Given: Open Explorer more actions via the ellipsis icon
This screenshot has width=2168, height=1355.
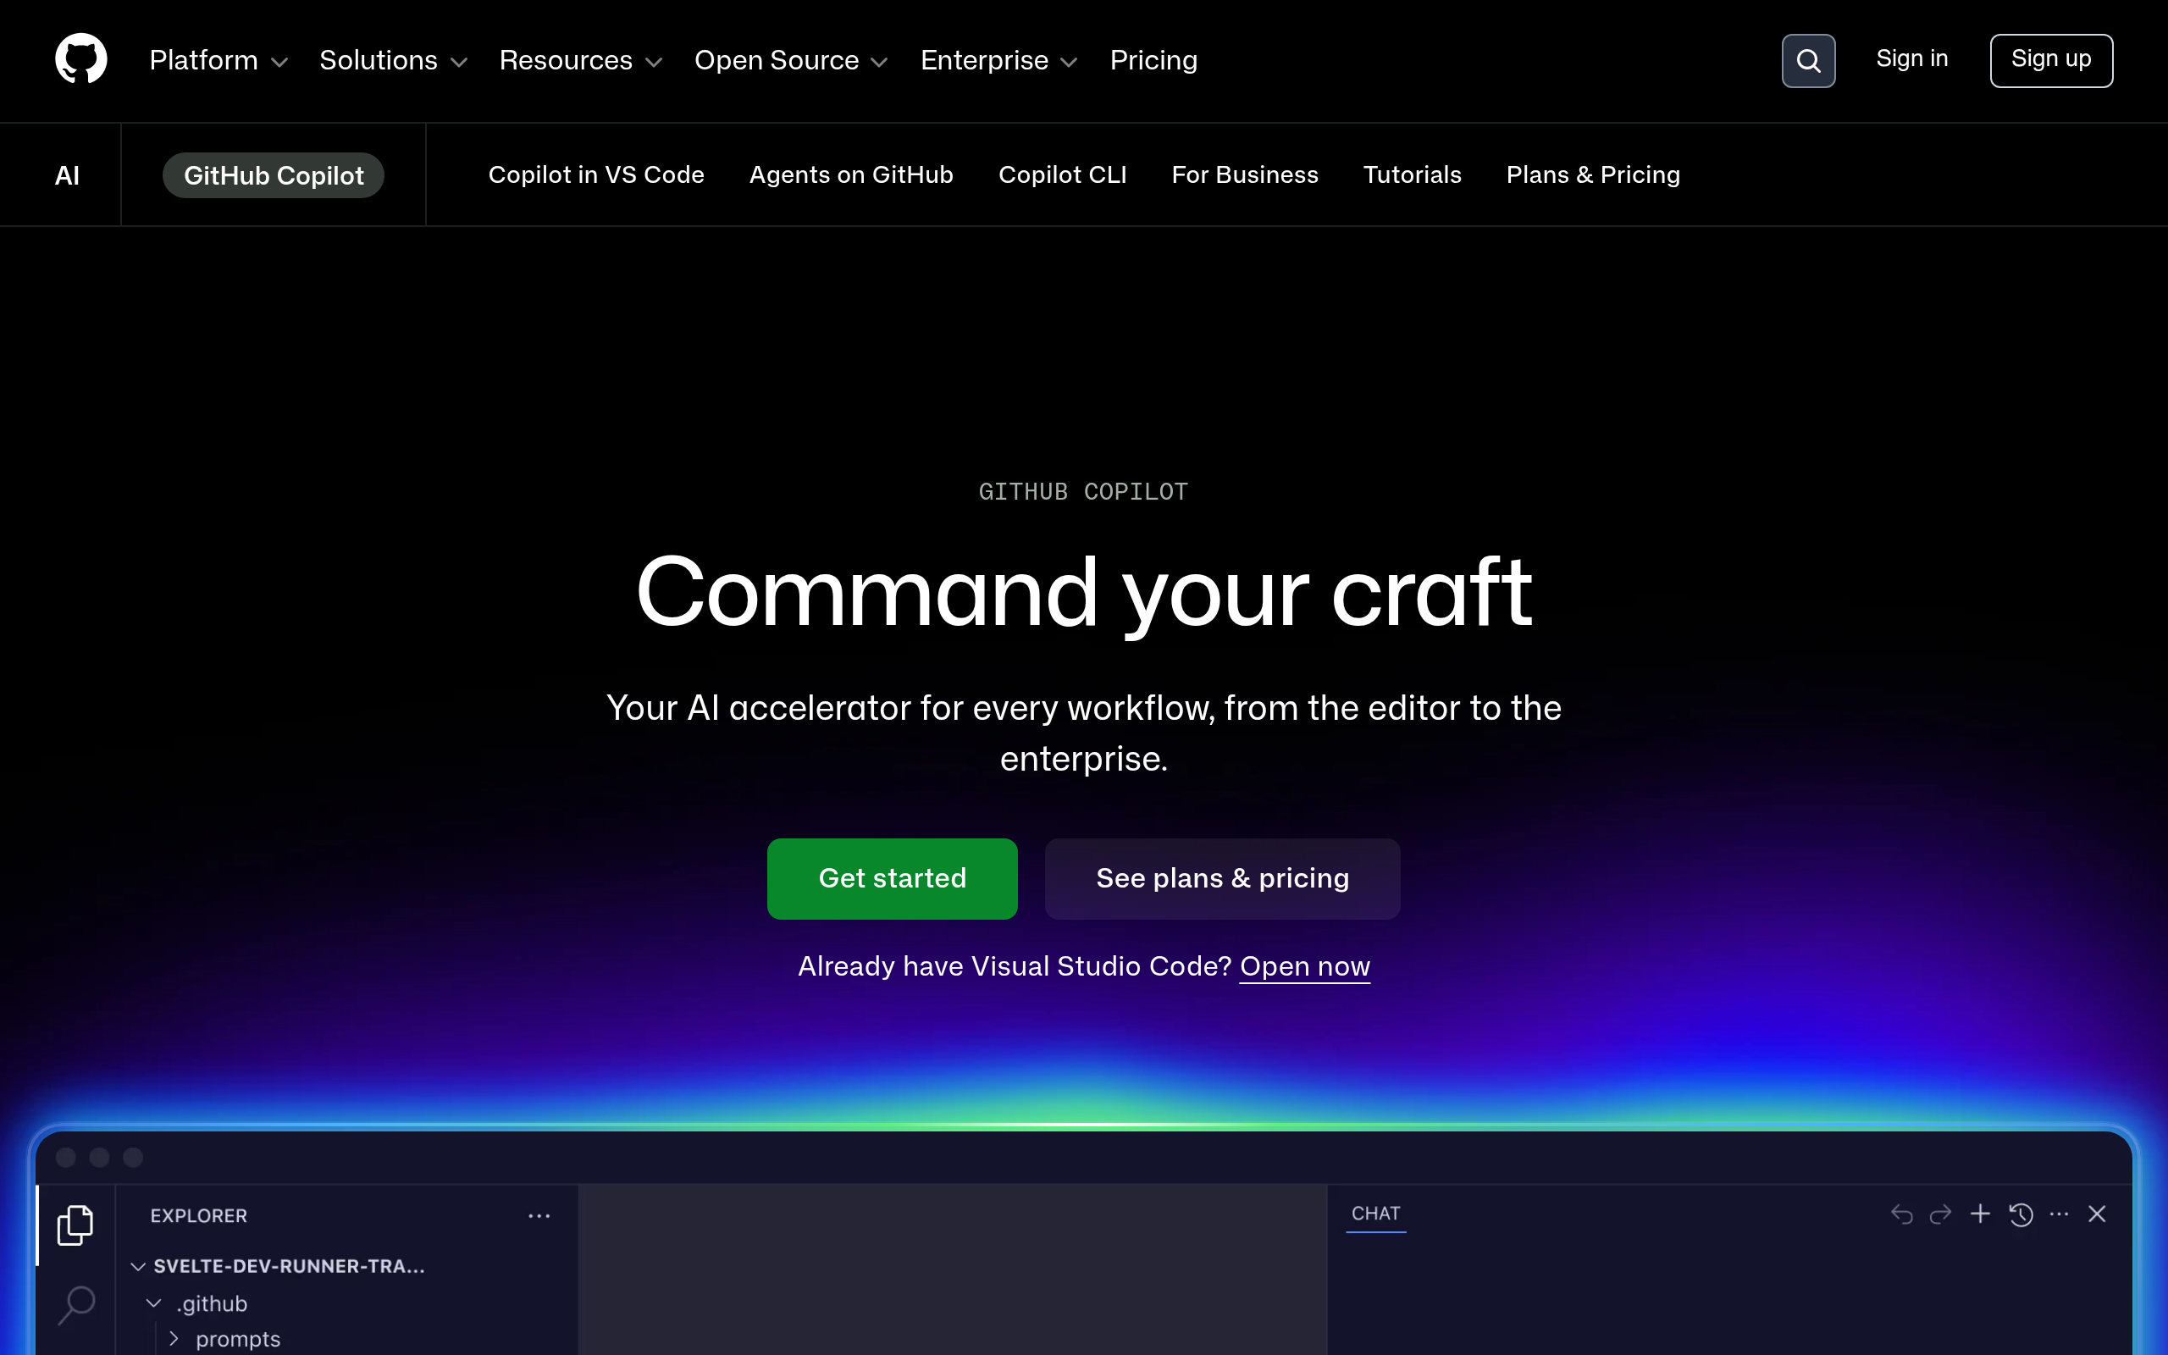Looking at the screenshot, I should pyautogui.click(x=539, y=1215).
